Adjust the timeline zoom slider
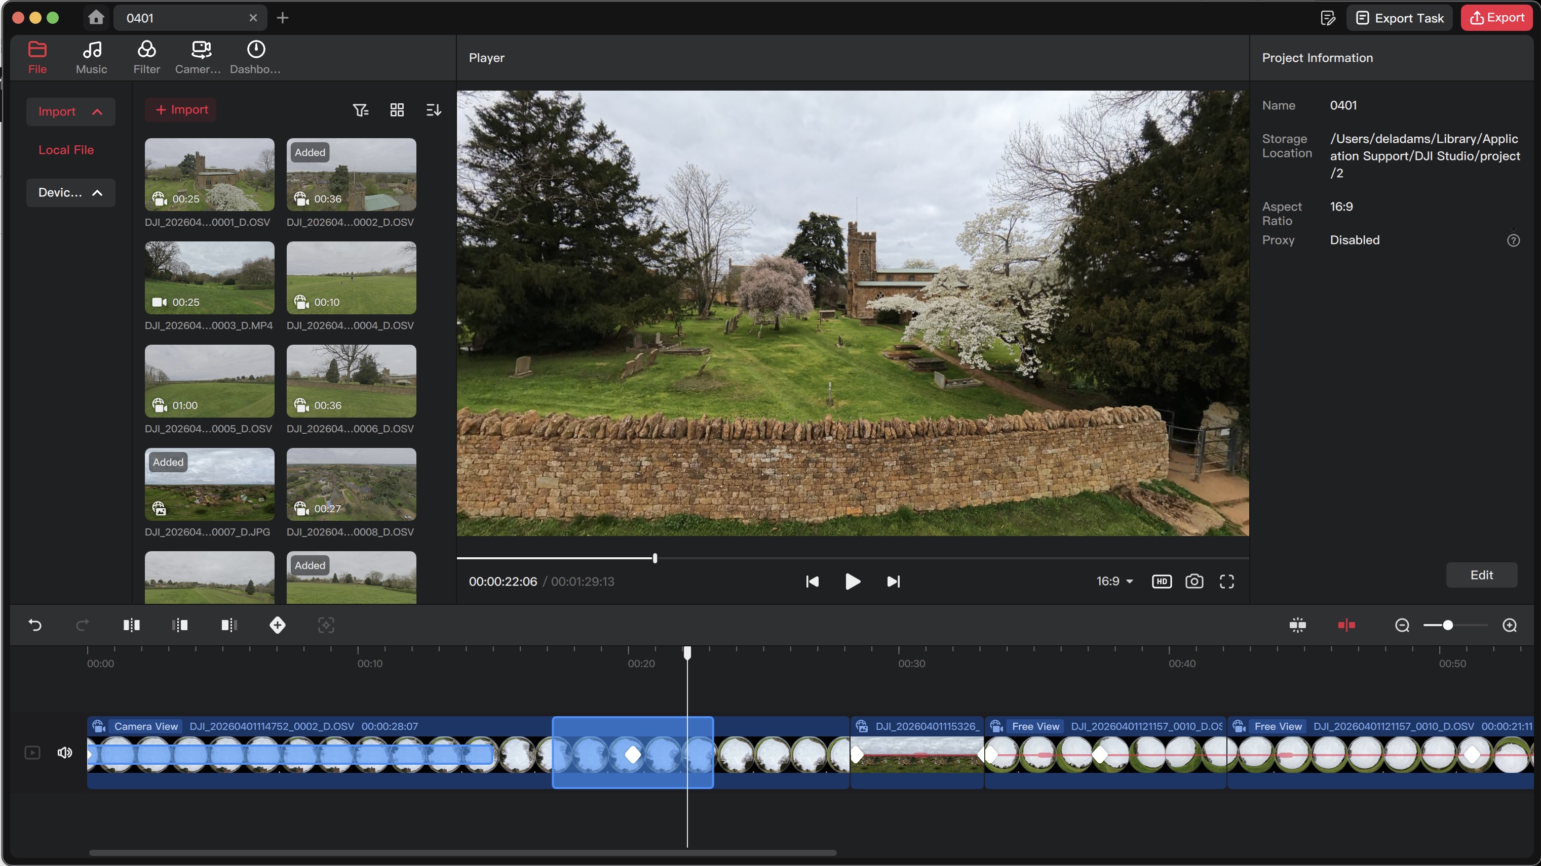 pyautogui.click(x=1448, y=625)
